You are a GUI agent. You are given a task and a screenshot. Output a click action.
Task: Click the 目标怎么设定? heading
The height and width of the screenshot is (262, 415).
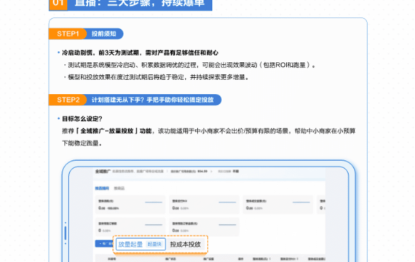[82, 119]
